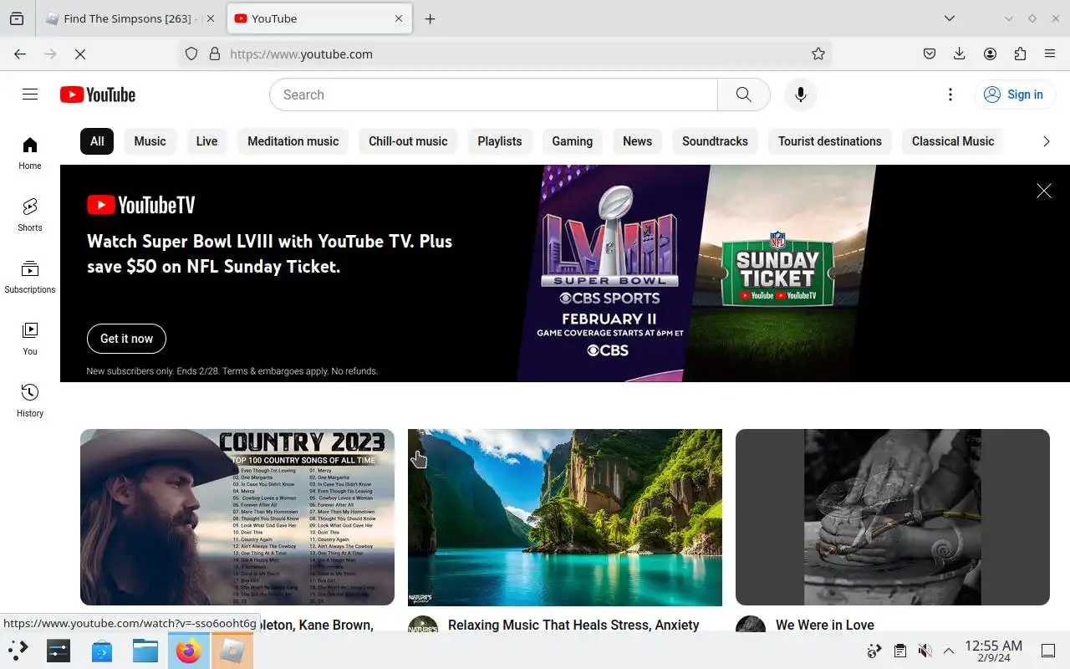This screenshot has height=669, width=1070.
Task: Click Firefox icon in the taskbar
Action: [x=189, y=650]
